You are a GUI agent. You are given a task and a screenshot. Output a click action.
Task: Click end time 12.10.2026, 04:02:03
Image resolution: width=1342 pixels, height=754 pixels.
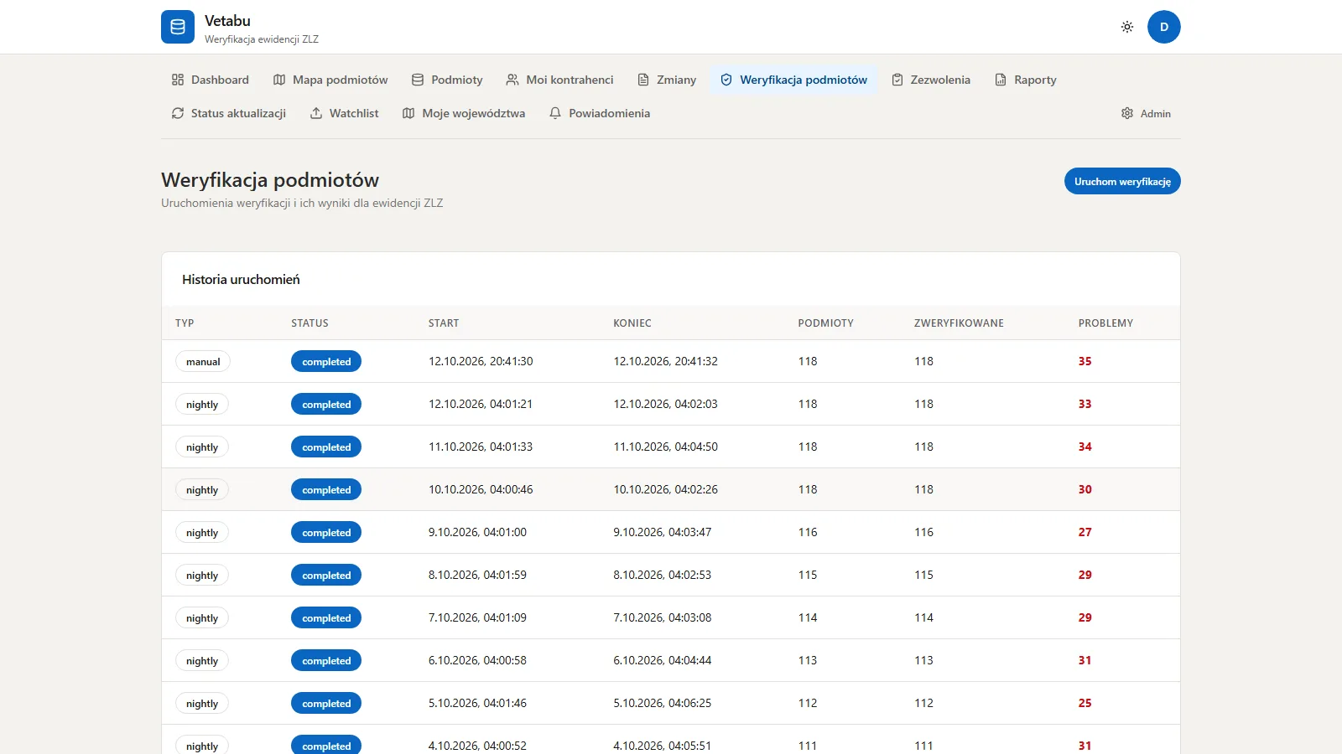665,404
